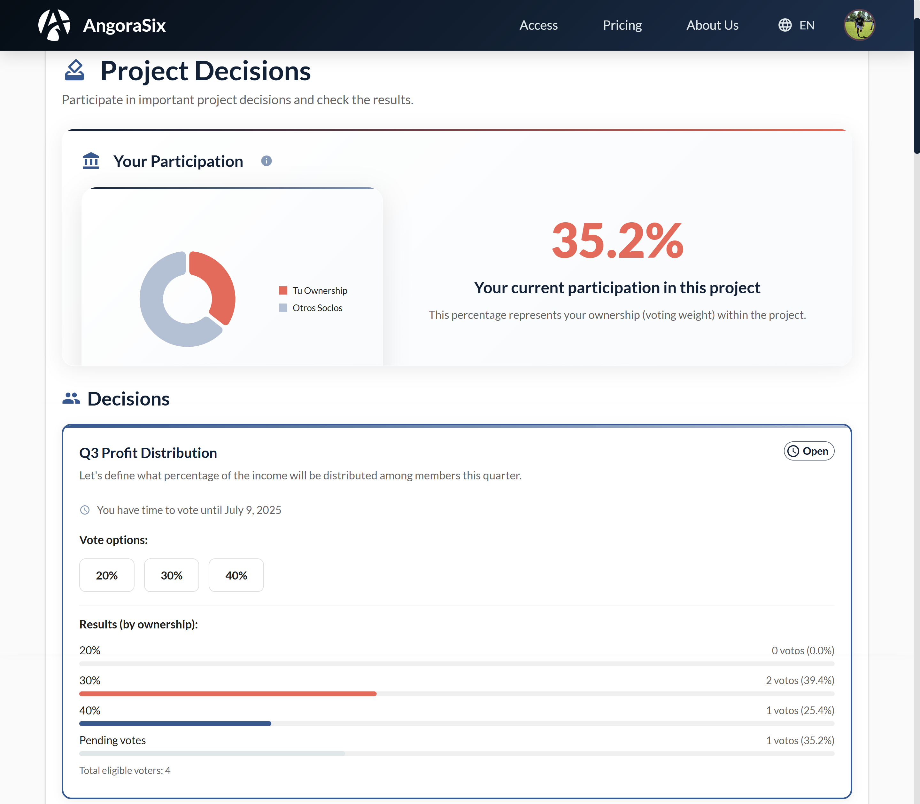This screenshot has width=920, height=804.
Task: Open the Access menu item
Action: pyautogui.click(x=538, y=25)
